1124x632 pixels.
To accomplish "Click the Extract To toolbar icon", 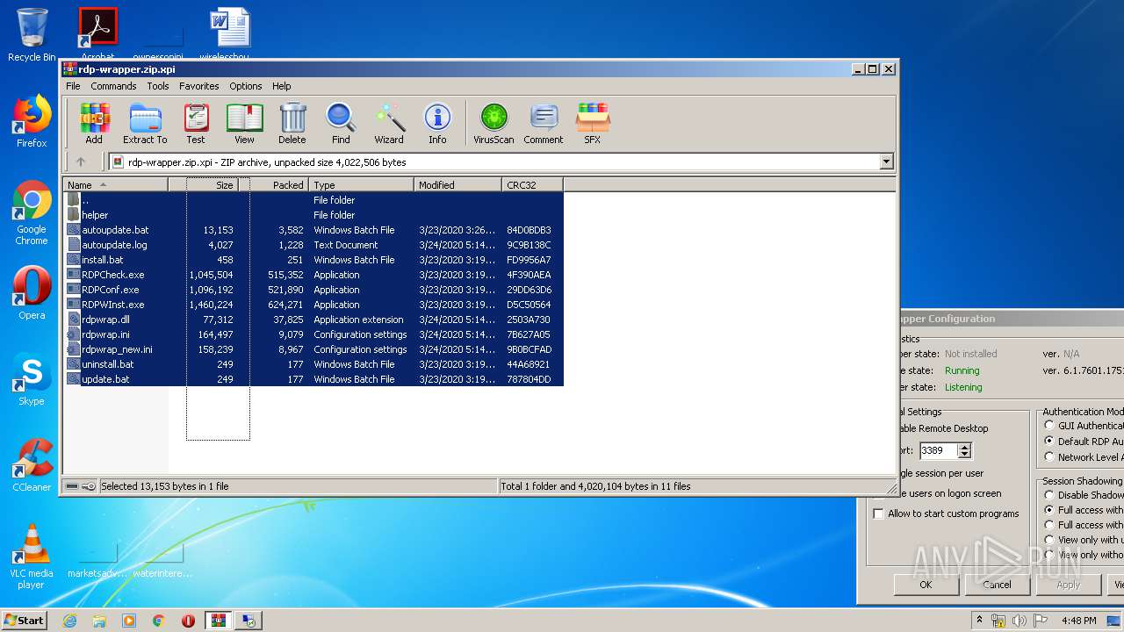I will [145, 124].
